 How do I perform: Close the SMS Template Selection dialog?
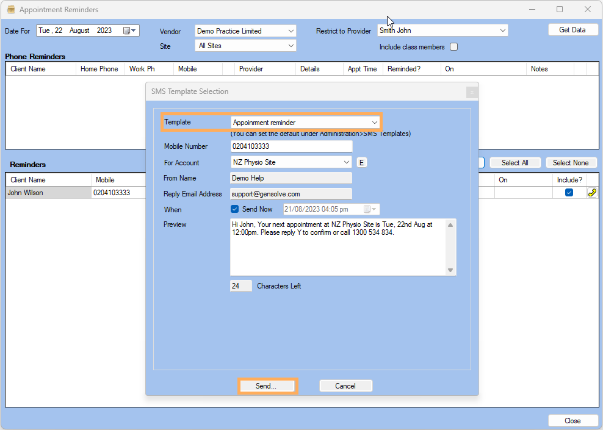471,92
